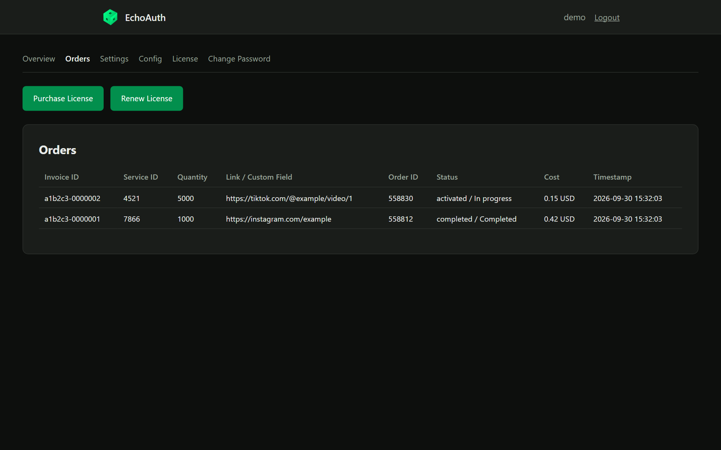Click the 0.42 USD cost cell
Screen dimensions: 721x450
[x=559, y=219]
